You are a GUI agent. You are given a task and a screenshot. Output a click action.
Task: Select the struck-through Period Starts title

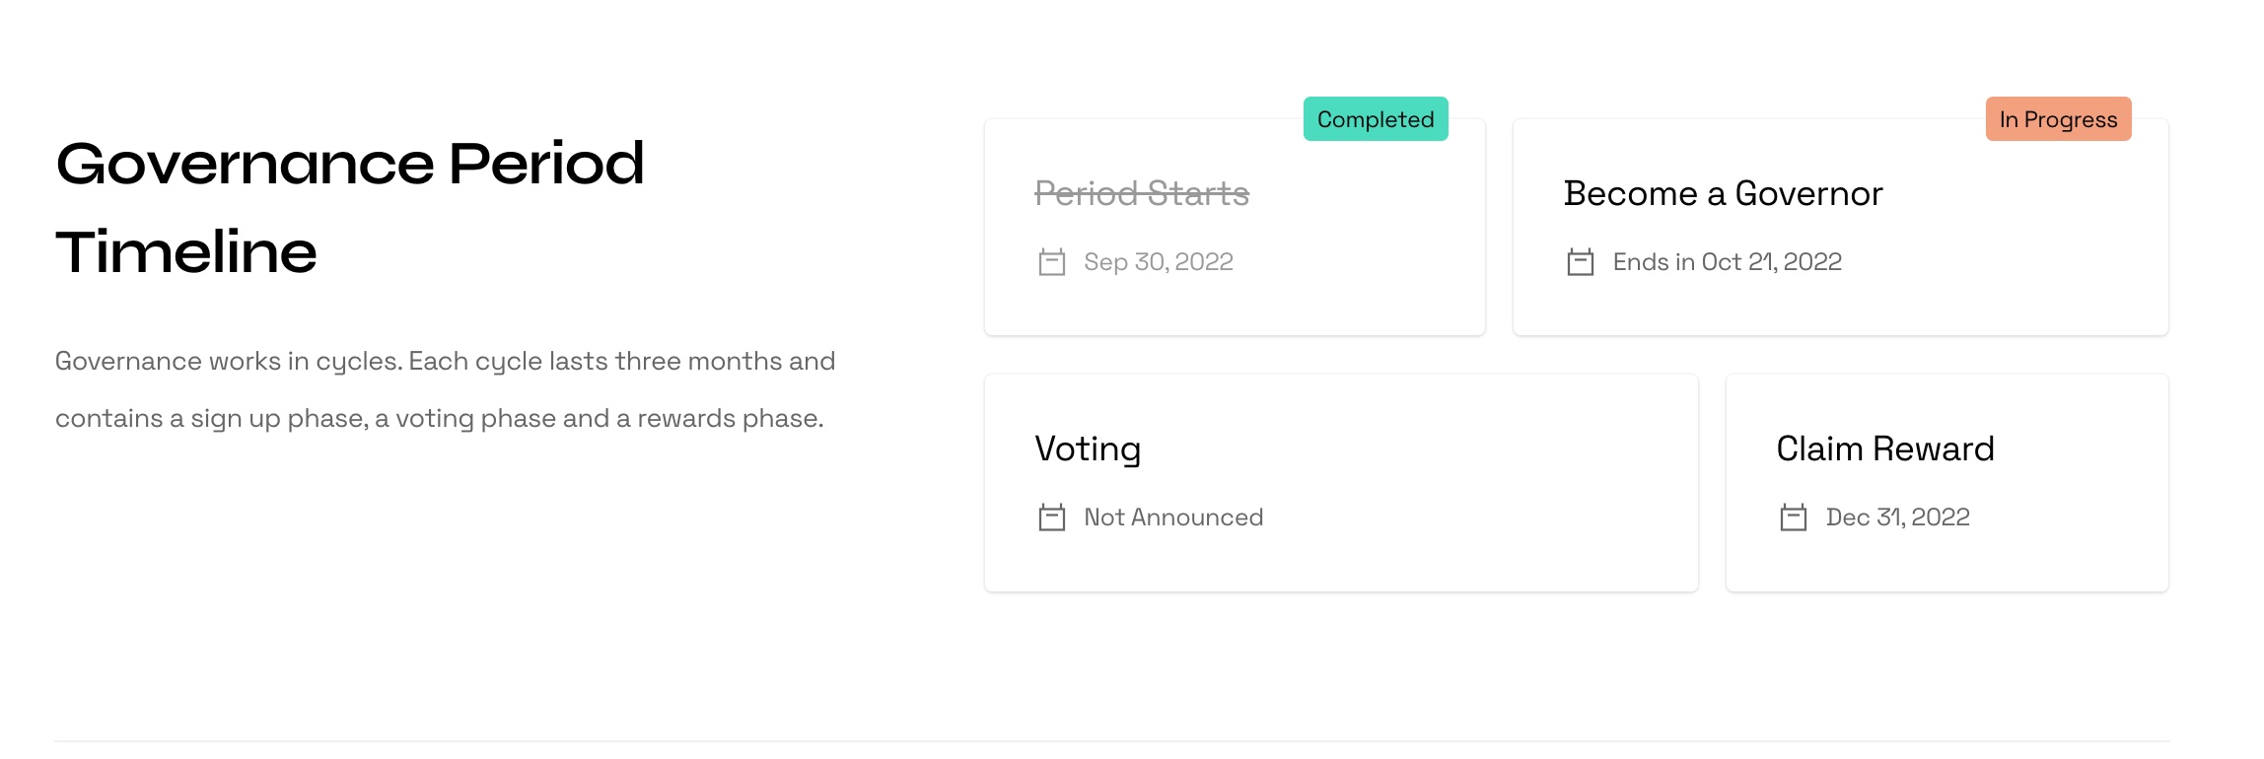click(1141, 193)
